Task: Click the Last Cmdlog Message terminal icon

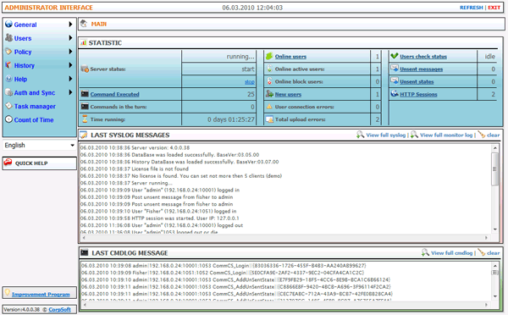Action: (84, 252)
